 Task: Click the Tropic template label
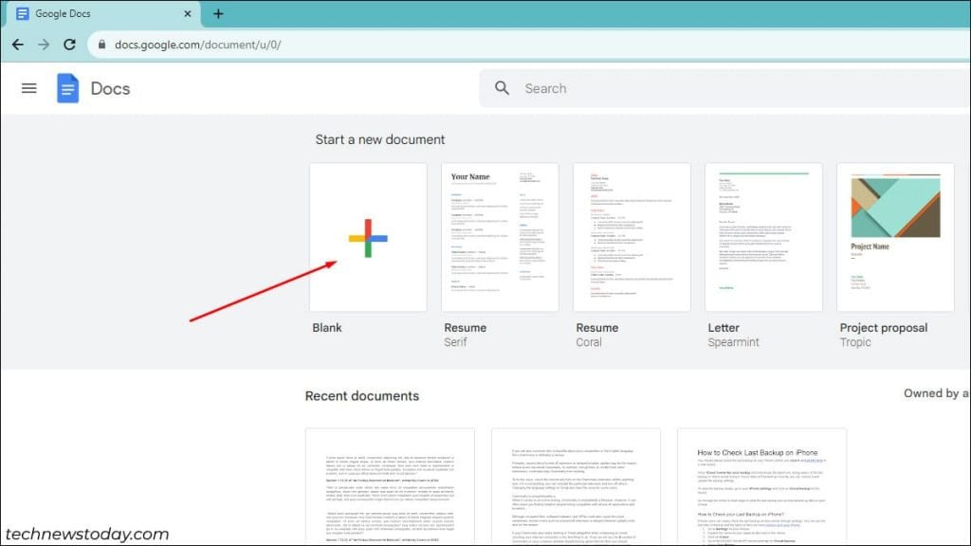tap(855, 342)
